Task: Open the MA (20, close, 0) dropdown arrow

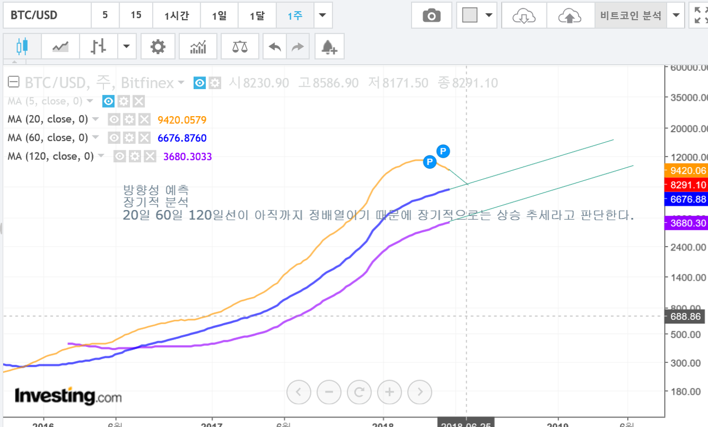Action: 95,120
